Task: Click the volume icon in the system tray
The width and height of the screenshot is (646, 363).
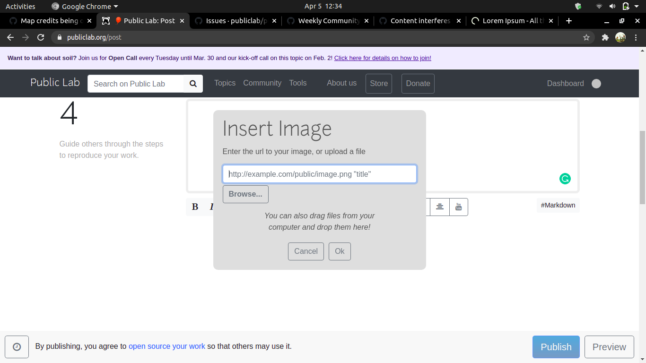Action: 613,6
